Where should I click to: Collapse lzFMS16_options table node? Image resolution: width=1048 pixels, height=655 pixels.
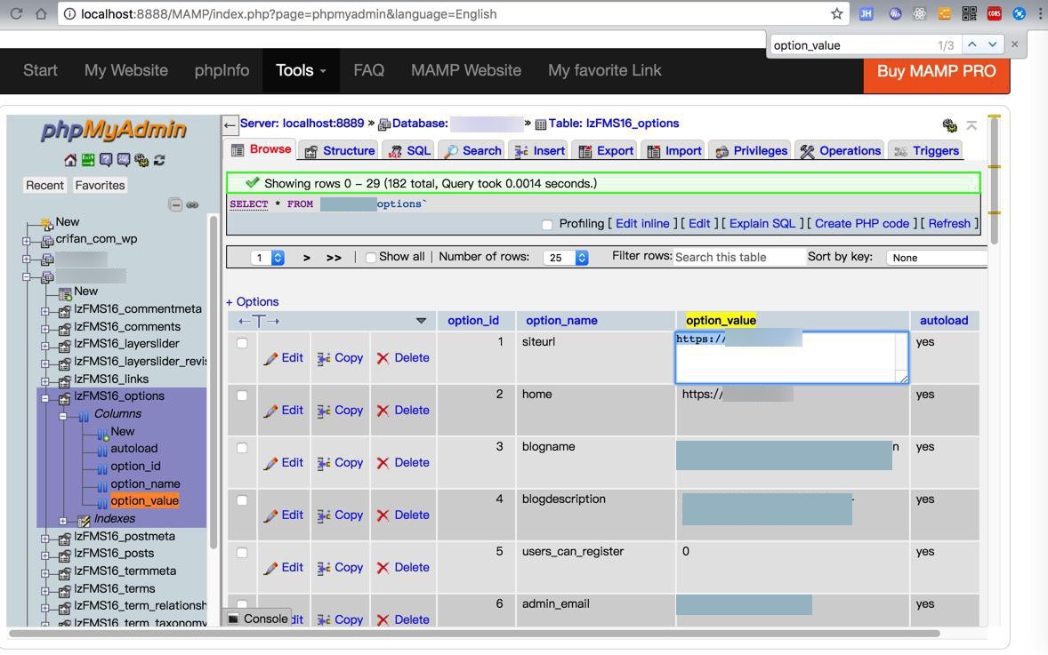pyautogui.click(x=44, y=399)
